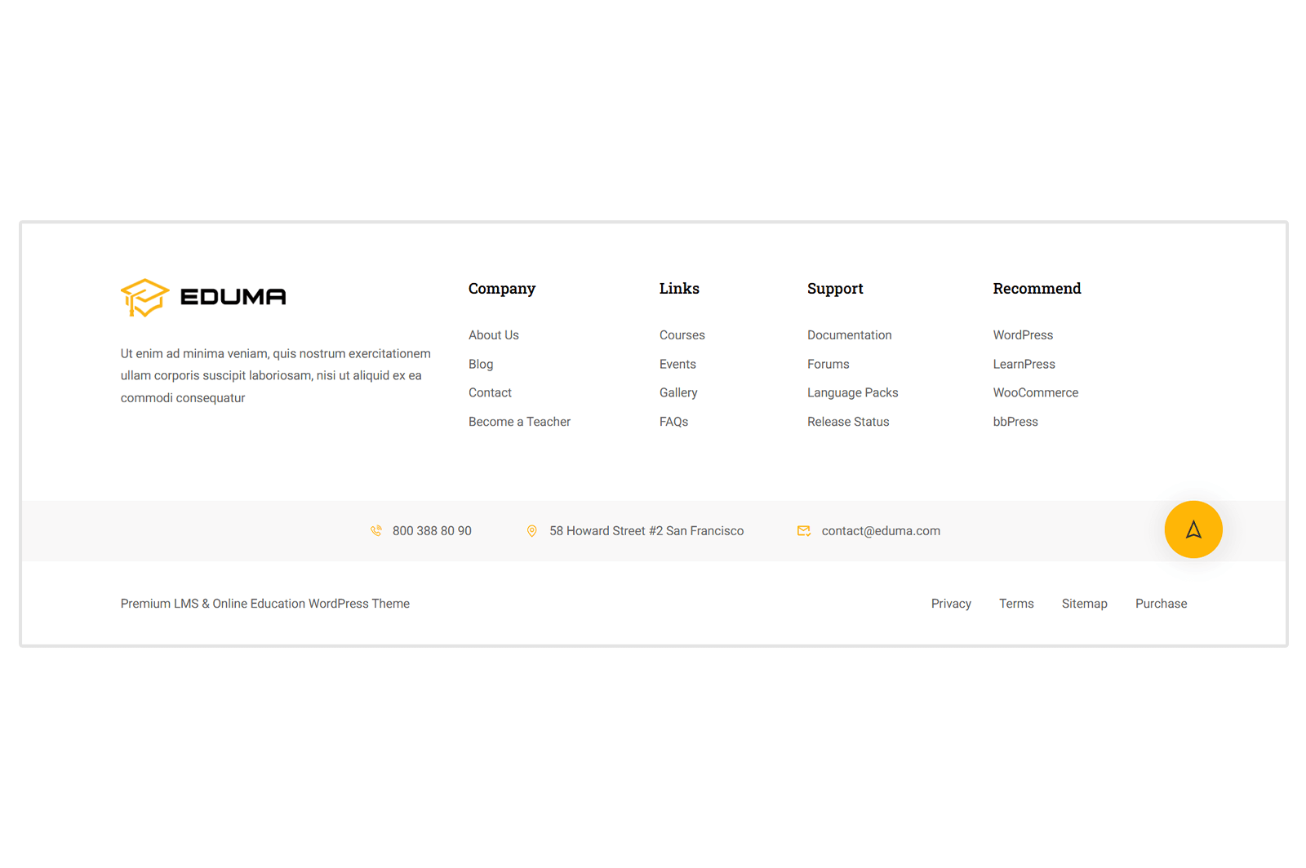Click the Links column heading
This screenshot has width=1306, height=868.
[679, 289]
